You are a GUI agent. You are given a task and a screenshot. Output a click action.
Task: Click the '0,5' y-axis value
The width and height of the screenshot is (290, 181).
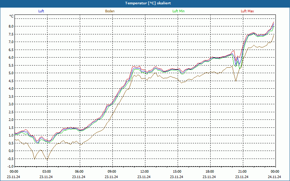11,143
